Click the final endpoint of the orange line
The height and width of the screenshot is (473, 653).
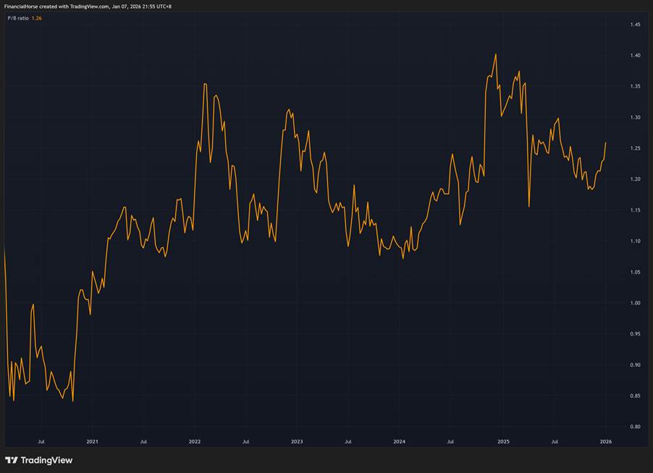[x=606, y=142]
